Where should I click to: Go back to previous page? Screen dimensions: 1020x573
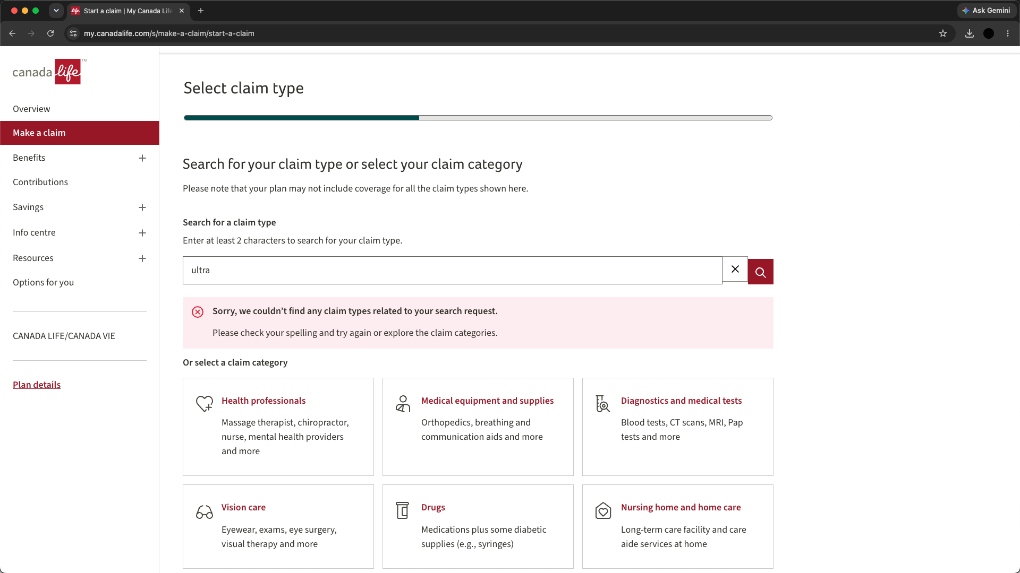(12, 33)
